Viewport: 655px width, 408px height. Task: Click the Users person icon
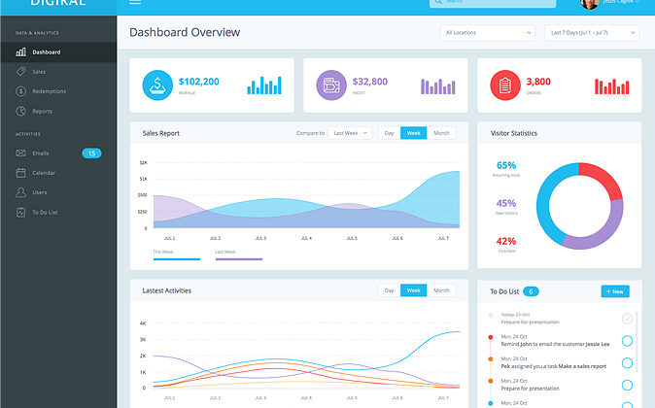20,192
